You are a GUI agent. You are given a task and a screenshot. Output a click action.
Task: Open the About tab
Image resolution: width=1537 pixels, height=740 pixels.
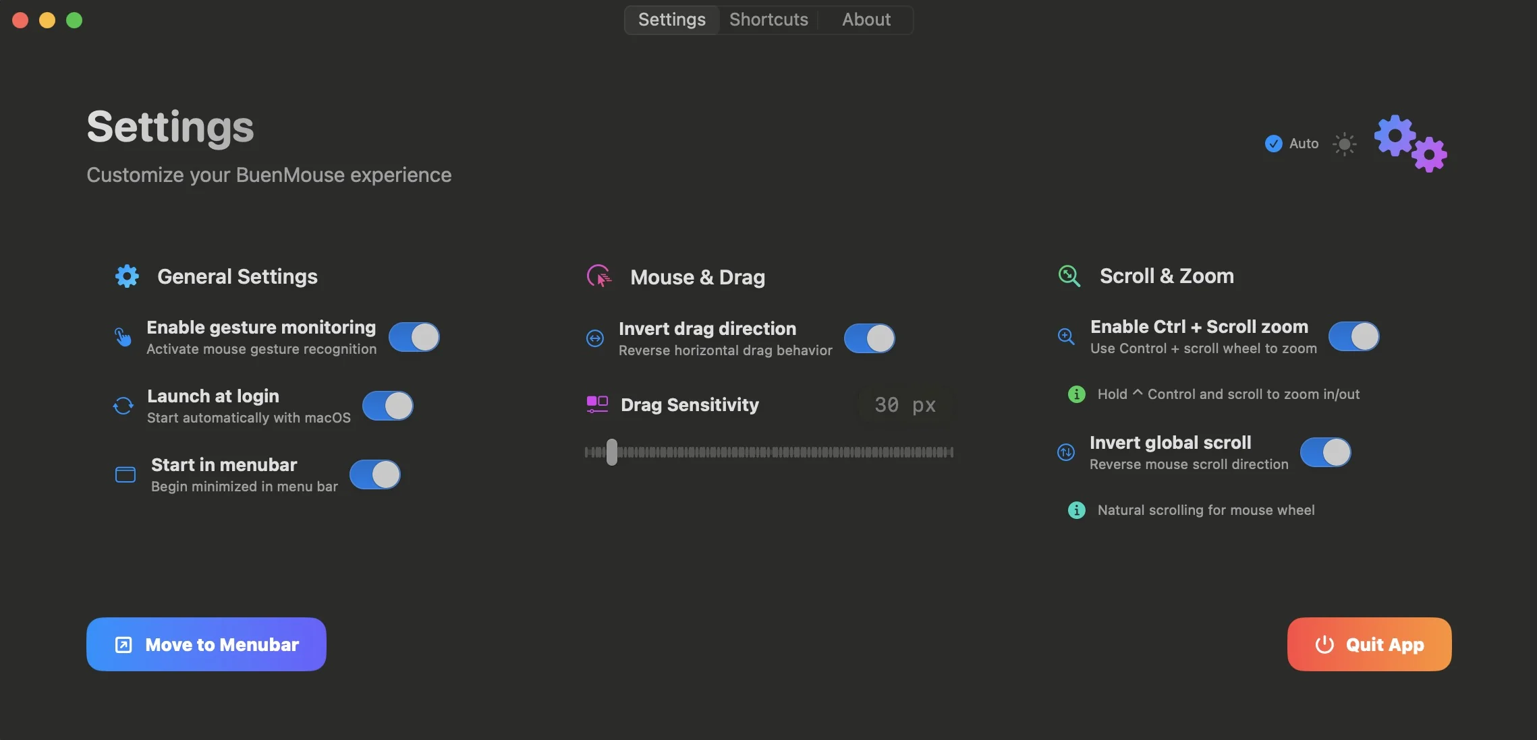click(x=866, y=20)
